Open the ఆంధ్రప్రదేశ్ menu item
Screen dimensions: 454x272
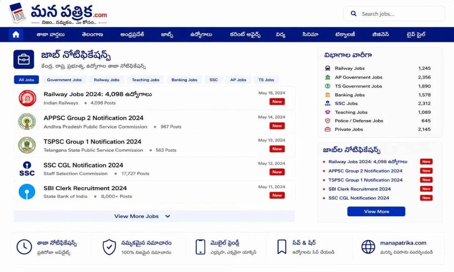132,34
